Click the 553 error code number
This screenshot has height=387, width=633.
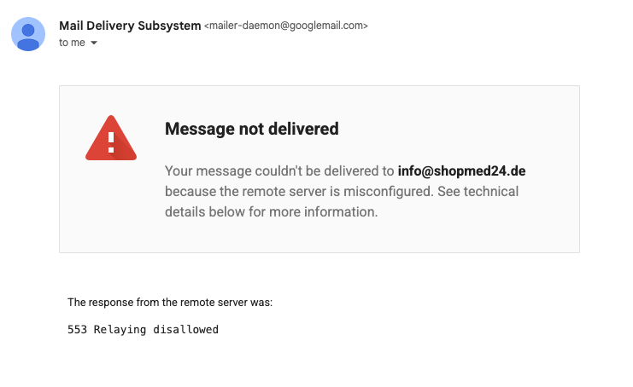77,329
